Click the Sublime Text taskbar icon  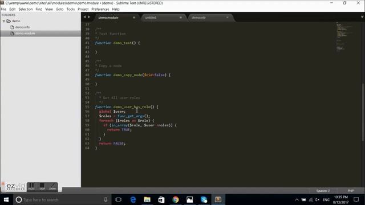pos(218,200)
